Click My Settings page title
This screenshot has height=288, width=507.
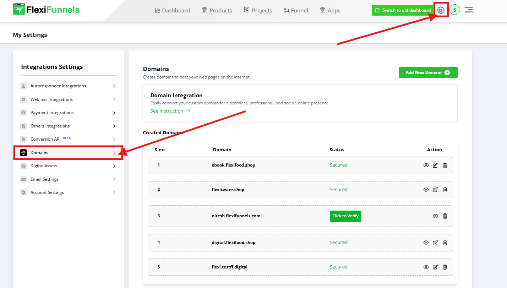click(x=30, y=35)
